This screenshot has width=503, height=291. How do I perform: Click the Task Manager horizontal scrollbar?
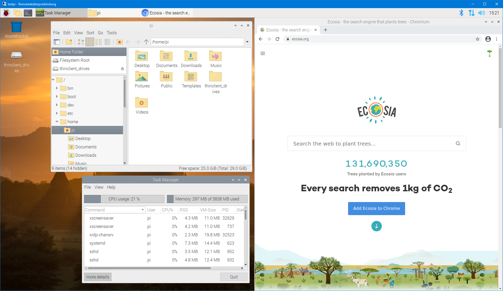point(149,268)
